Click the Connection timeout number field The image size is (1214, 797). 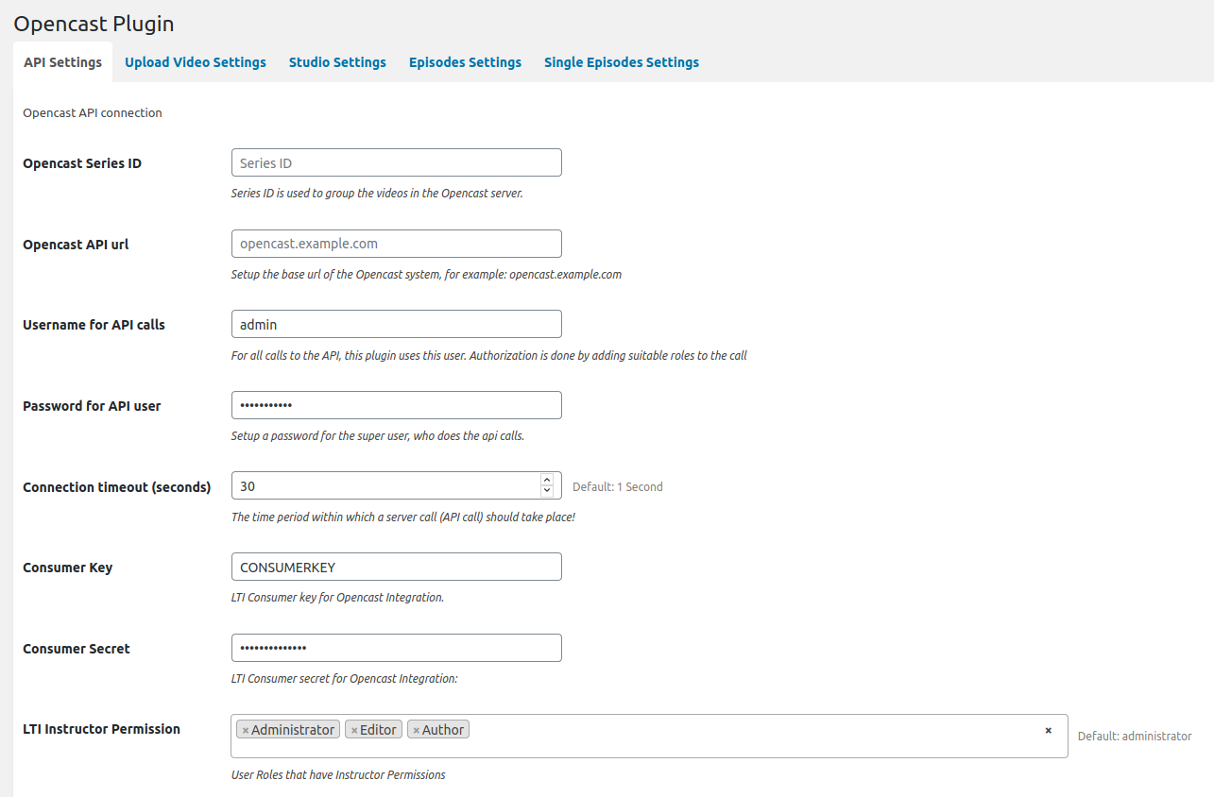tap(385, 485)
